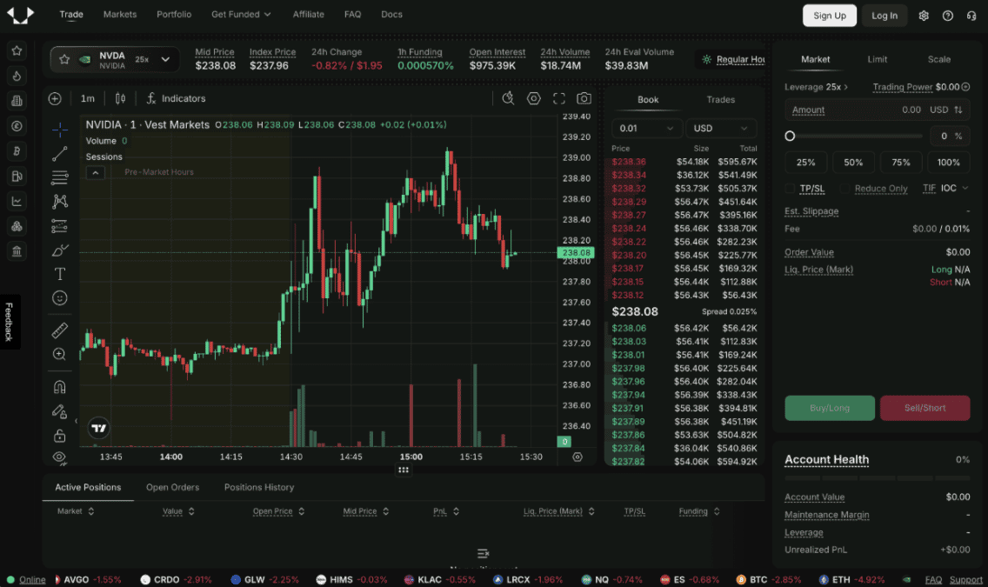Go to the Markets page
Image resolution: width=988 pixels, height=587 pixels.
click(120, 15)
